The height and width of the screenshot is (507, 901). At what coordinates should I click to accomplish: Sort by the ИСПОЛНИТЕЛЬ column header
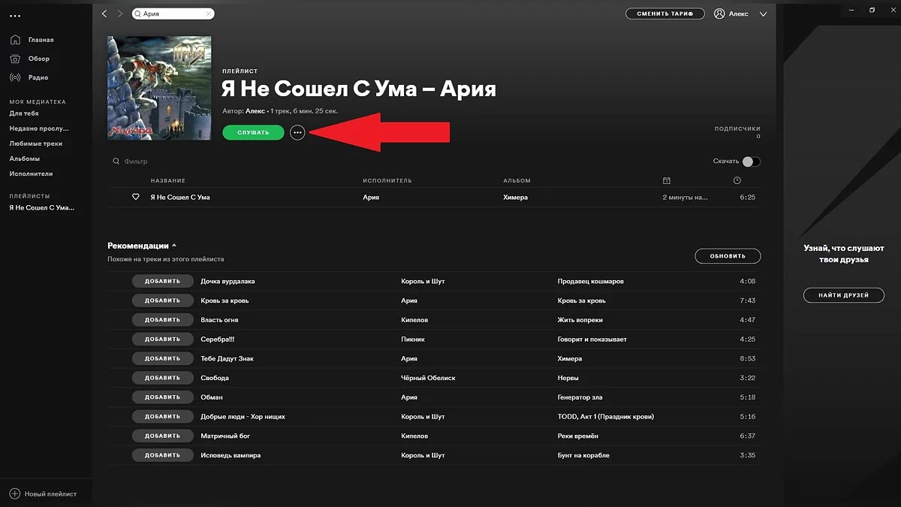click(387, 180)
